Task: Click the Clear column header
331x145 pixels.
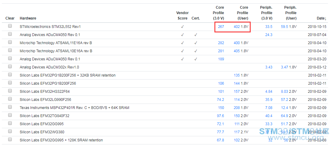Action: tap(10, 18)
